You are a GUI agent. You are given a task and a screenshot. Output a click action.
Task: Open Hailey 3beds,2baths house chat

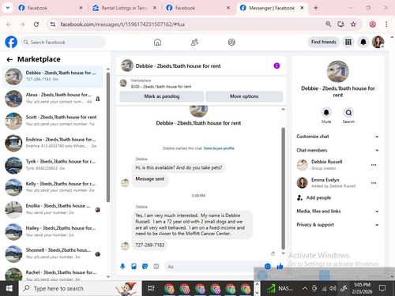53,232
